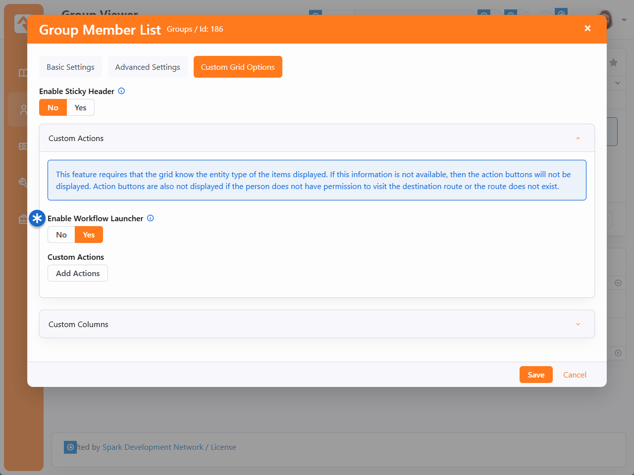Collapse the Custom Actions panel chevron

pos(578,139)
